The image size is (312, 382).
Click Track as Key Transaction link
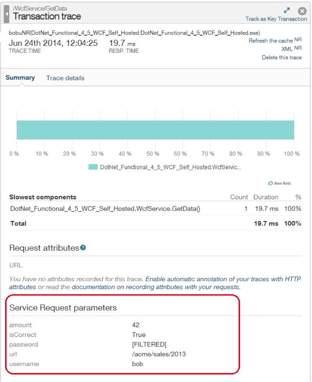[x=276, y=19]
